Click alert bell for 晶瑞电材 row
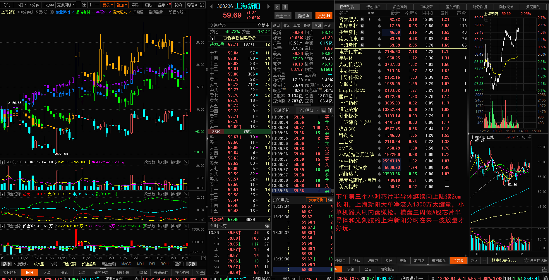549x280 pixels. click(x=379, y=26)
